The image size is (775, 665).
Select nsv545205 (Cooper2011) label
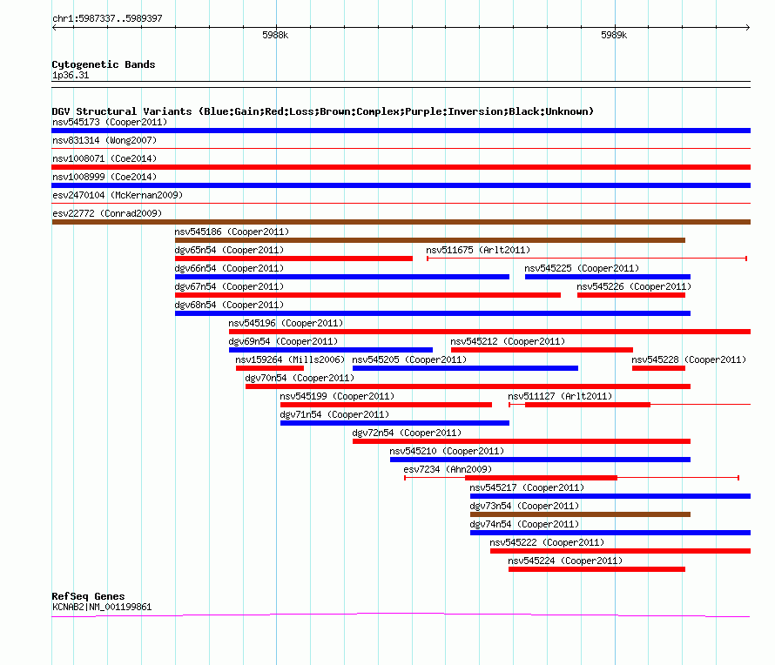[409, 359]
